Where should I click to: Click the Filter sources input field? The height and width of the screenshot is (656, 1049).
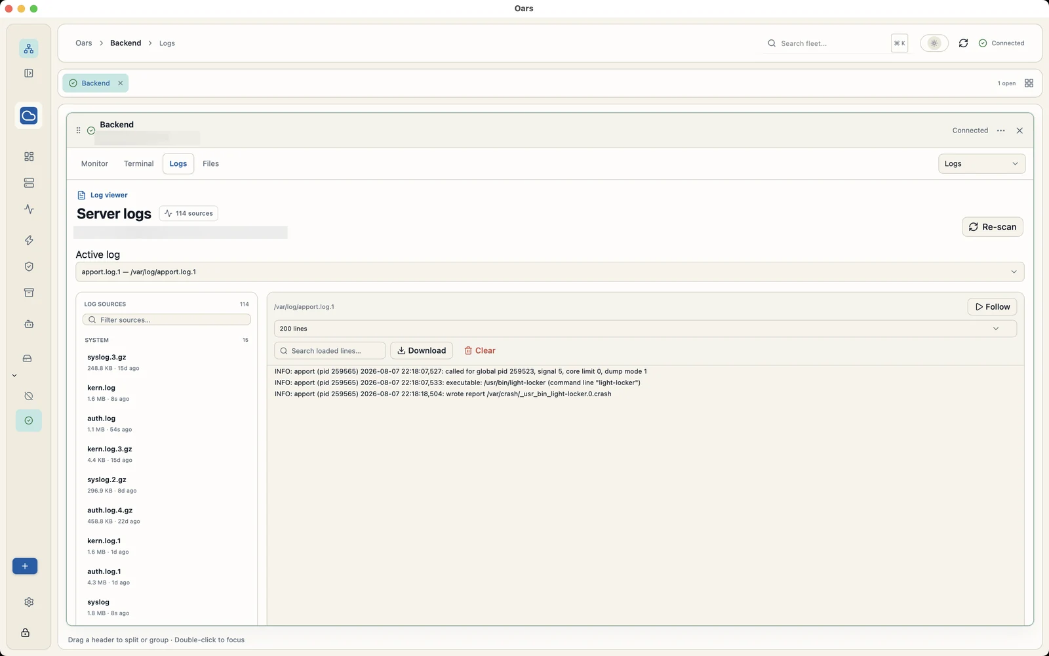pyautogui.click(x=167, y=320)
